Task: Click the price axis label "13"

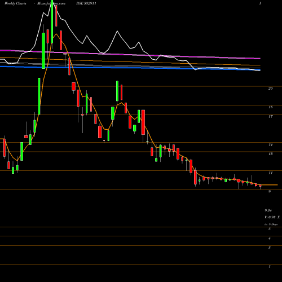Action: 270,154
